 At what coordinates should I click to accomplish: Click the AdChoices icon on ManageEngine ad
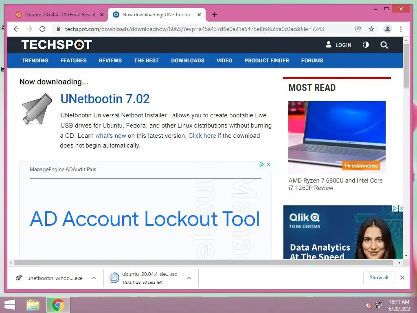[x=262, y=165]
